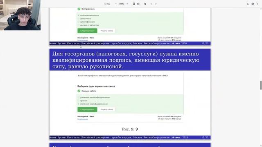Image resolution: width=262 pixels, height=147 pixels.
Task: Click the undo icon in toolbar
Action: [151, 4]
